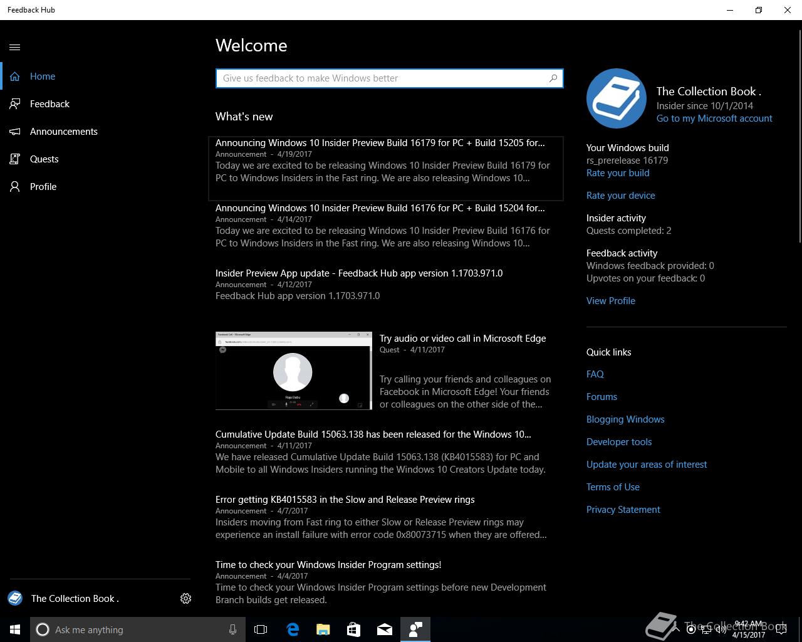Click the Announcements megaphone icon

(x=15, y=132)
